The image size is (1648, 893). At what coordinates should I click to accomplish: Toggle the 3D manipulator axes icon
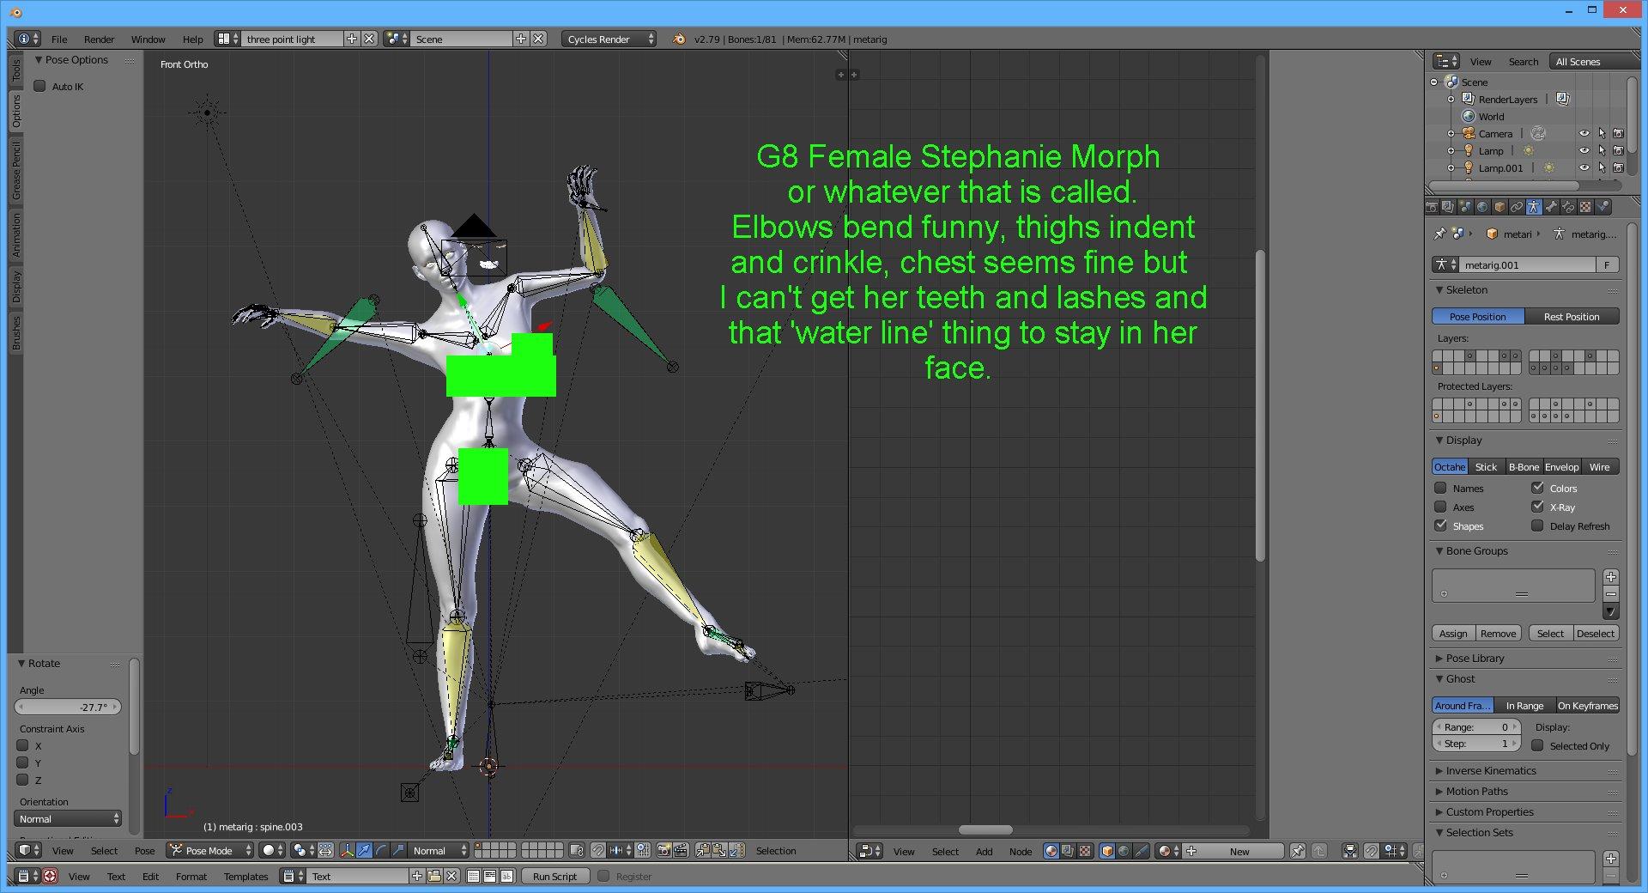[x=347, y=850]
